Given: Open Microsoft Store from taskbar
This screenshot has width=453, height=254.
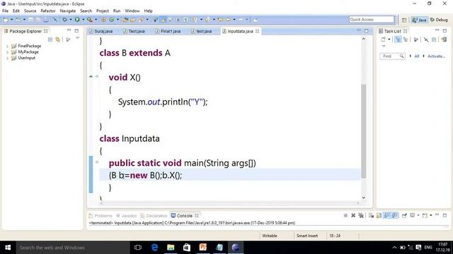Looking at the screenshot, I should pyautogui.click(x=187, y=248).
